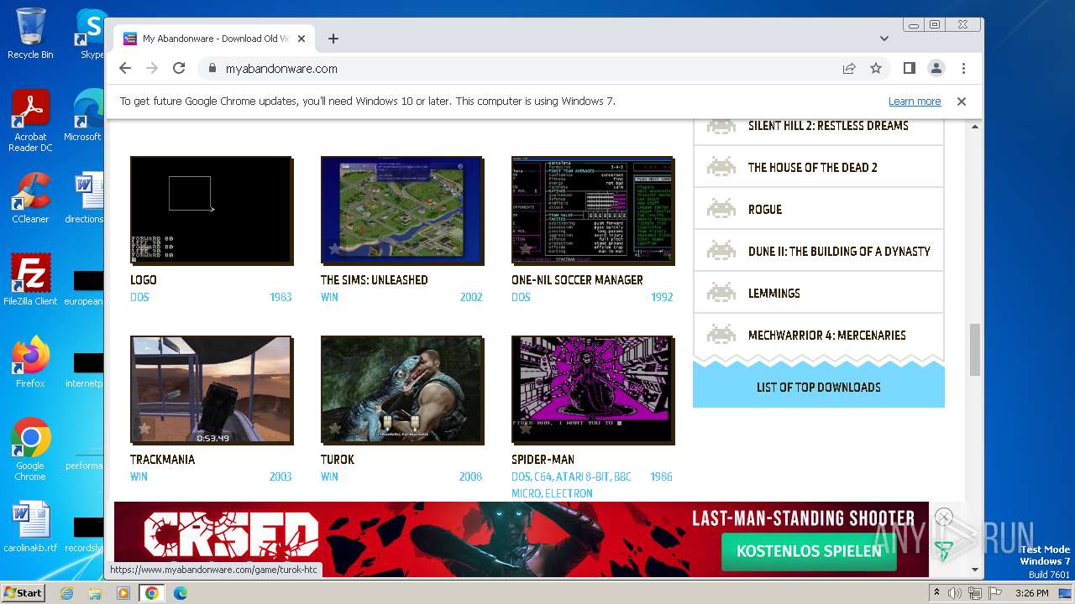Open the List of Top Downloads button
Viewport: 1075px width, 604px height.
pyautogui.click(x=819, y=388)
